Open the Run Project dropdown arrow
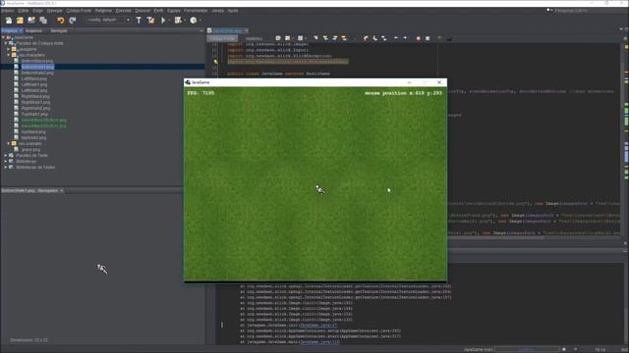 [169, 20]
